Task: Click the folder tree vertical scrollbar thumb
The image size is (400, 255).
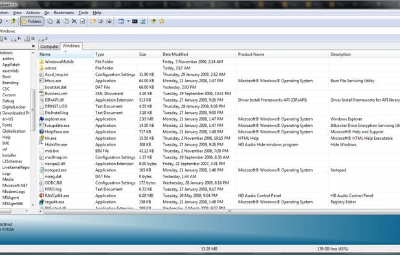Action: pos(32,110)
